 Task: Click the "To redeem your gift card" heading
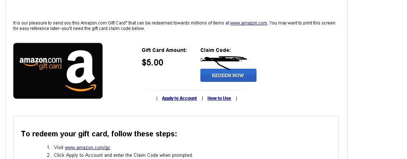(x=99, y=134)
